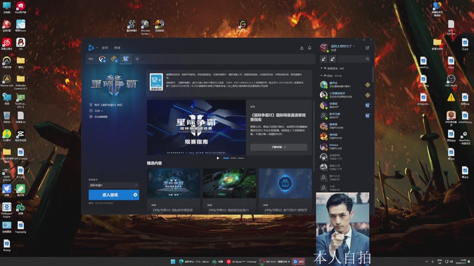Select the second carousel slide indicator
Image resolution: width=474 pixels, height=266 pixels.
233,158
